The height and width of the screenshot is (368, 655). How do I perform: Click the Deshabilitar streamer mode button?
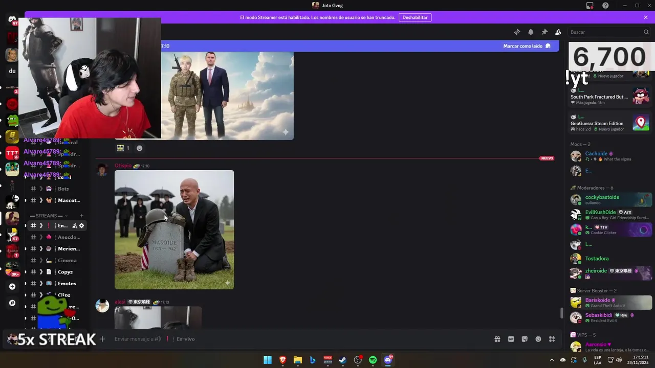click(x=414, y=17)
